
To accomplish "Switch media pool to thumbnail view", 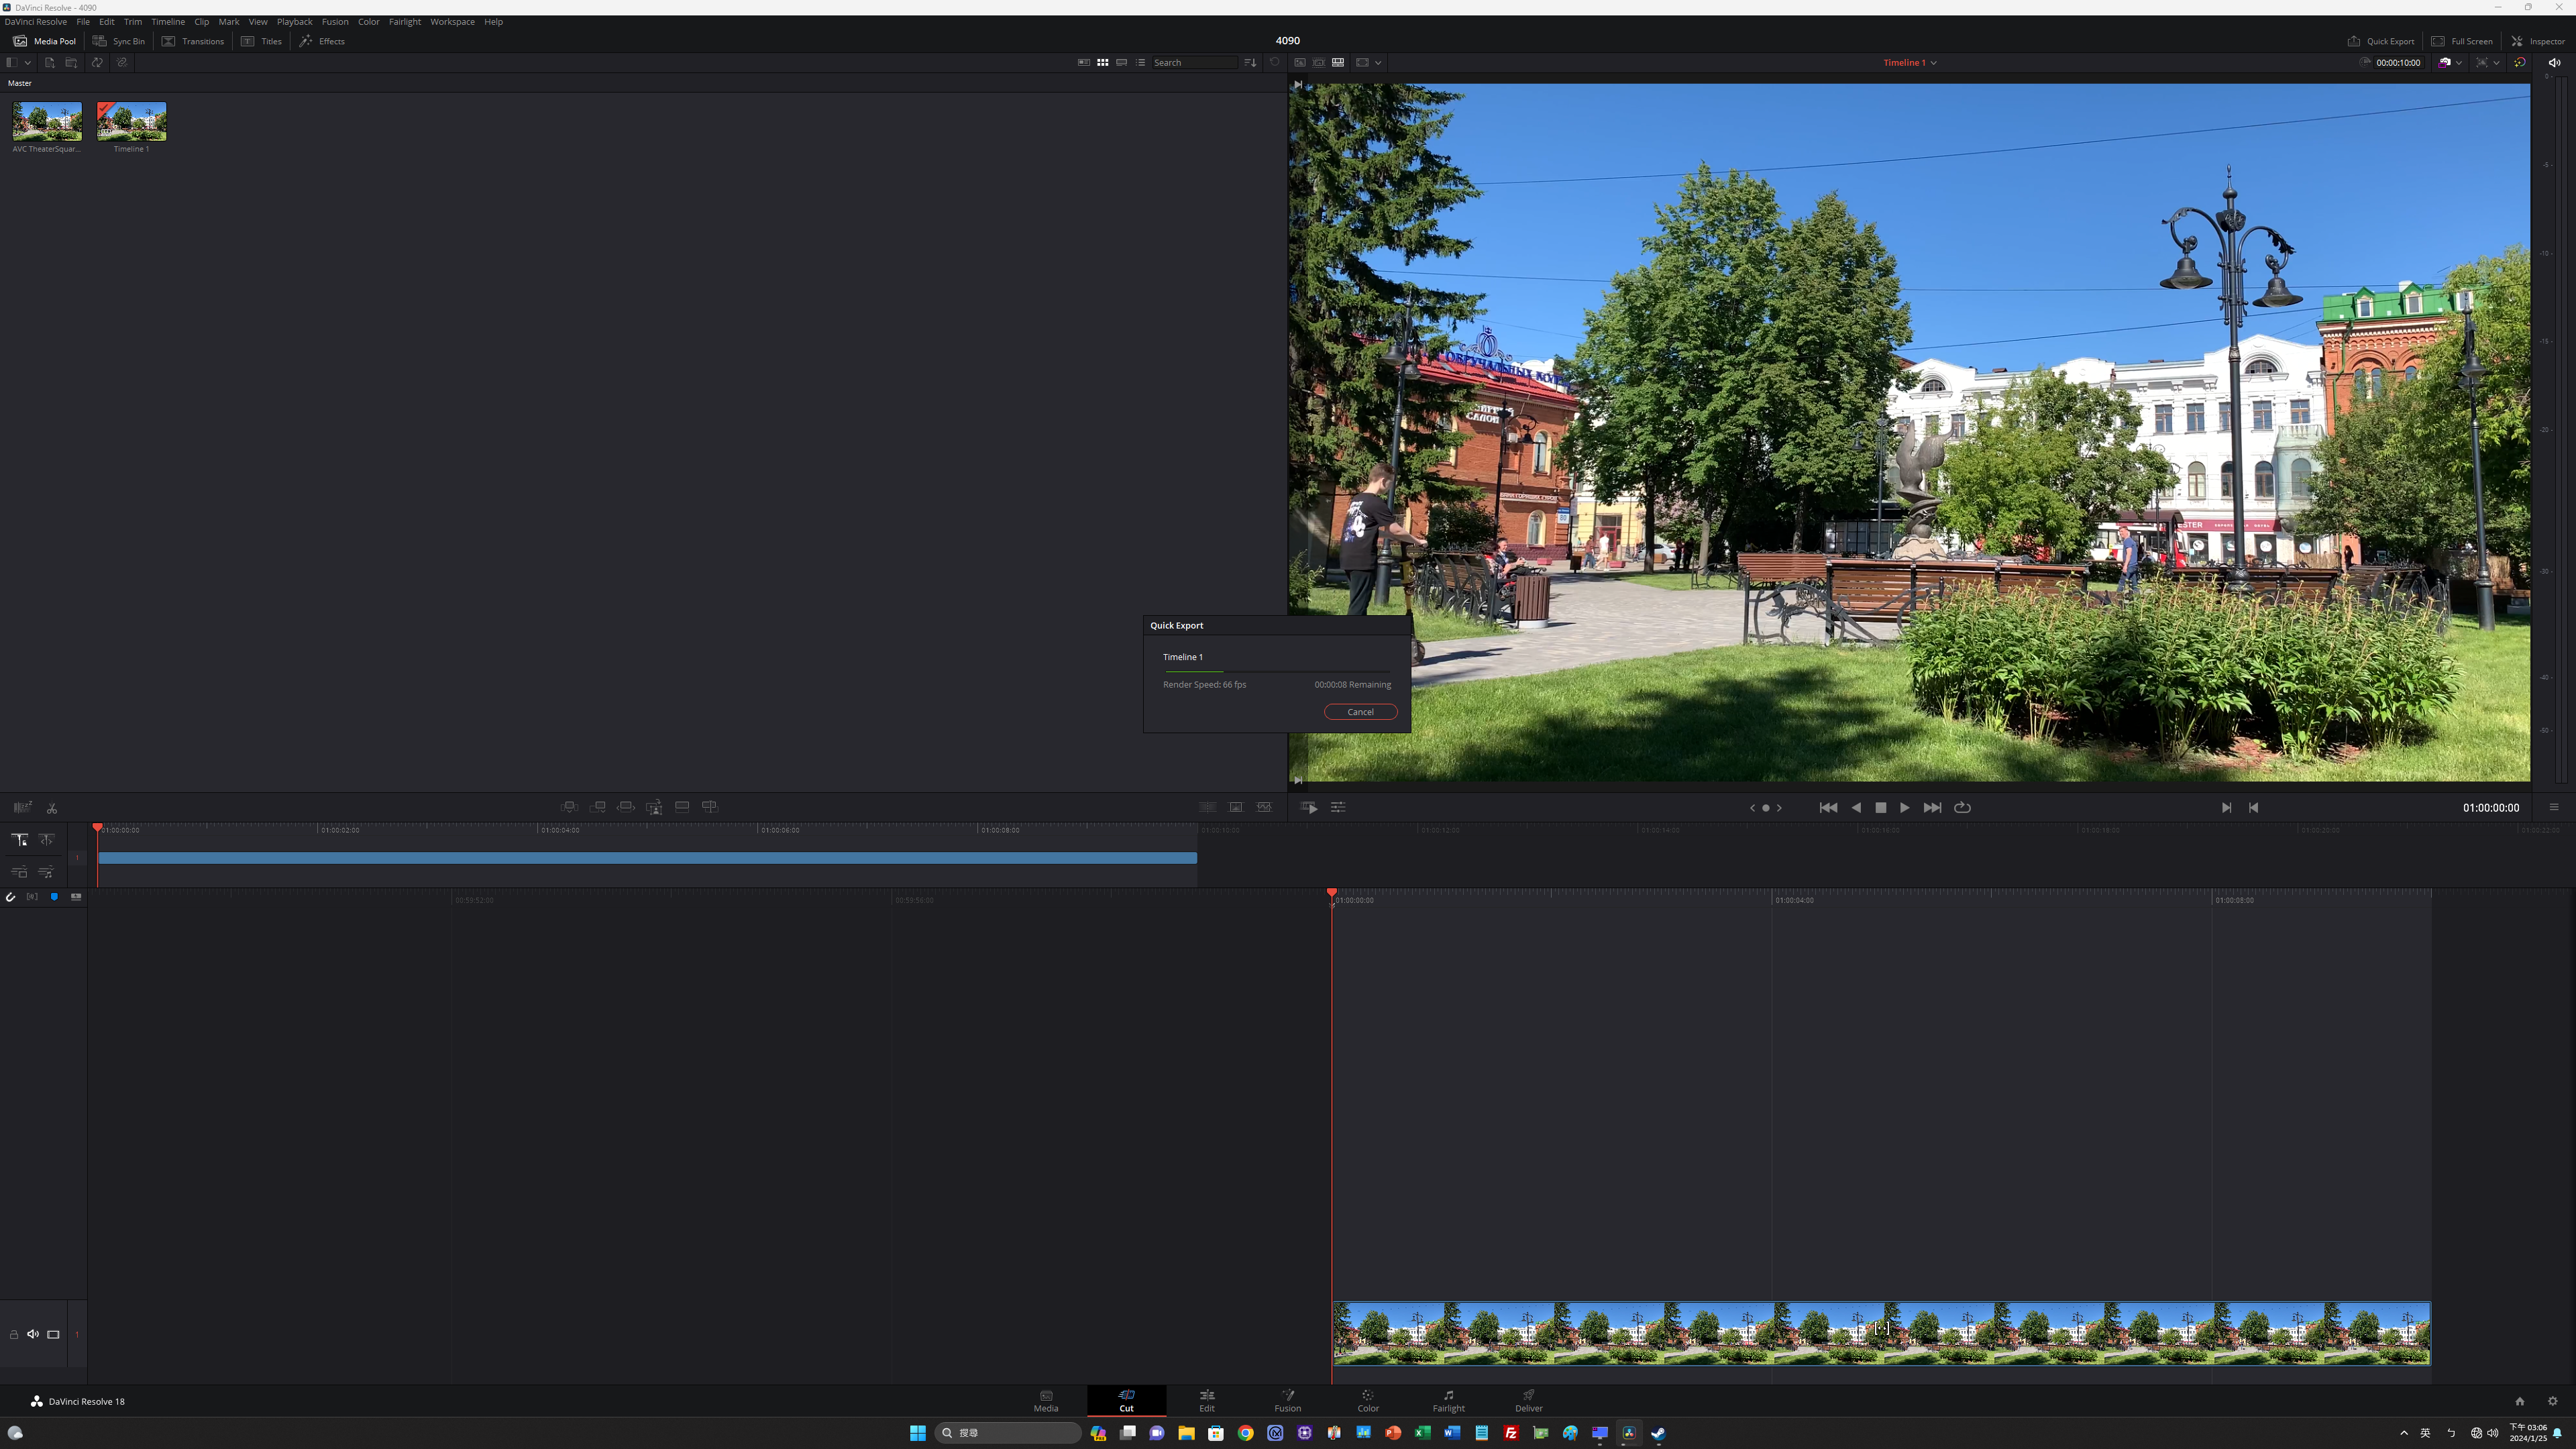I will tap(1103, 62).
